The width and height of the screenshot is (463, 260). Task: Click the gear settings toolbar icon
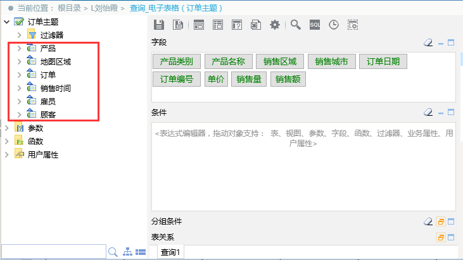(275, 25)
